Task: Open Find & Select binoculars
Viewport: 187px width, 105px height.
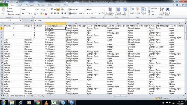Action: 167,11
